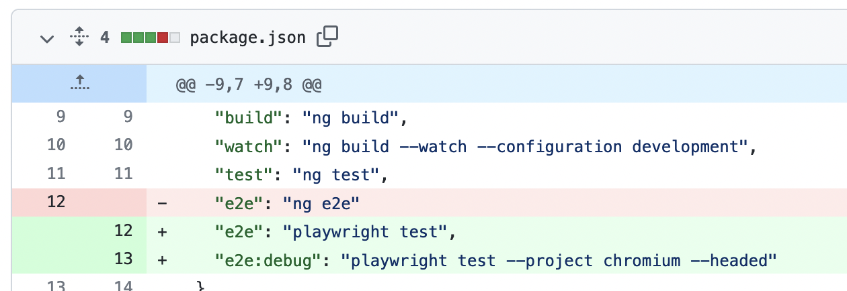
Task: Click the added "e2e:debug" code line
Action: click(495, 259)
